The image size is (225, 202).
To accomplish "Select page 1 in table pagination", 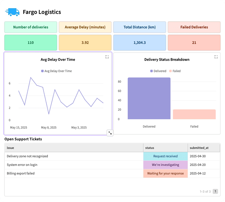I will [x=215, y=191].
